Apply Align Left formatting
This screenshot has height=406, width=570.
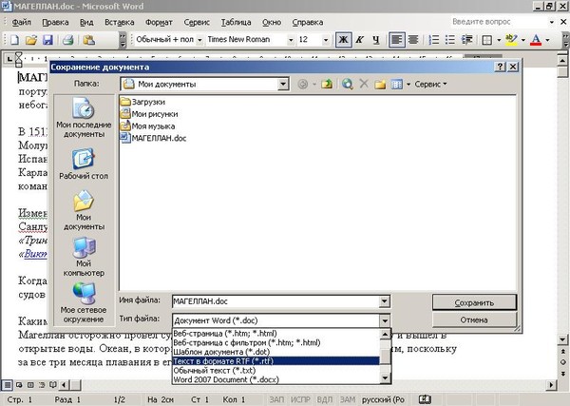point(396,40)
